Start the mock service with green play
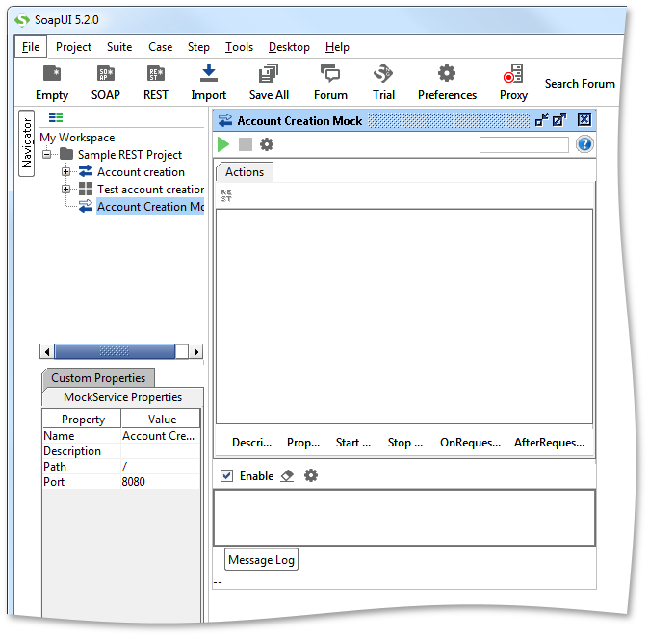 pos(223,144)
